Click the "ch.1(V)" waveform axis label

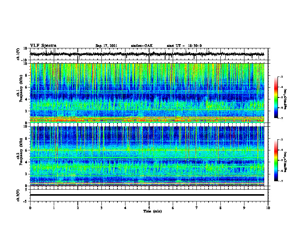tap(18, 54)
